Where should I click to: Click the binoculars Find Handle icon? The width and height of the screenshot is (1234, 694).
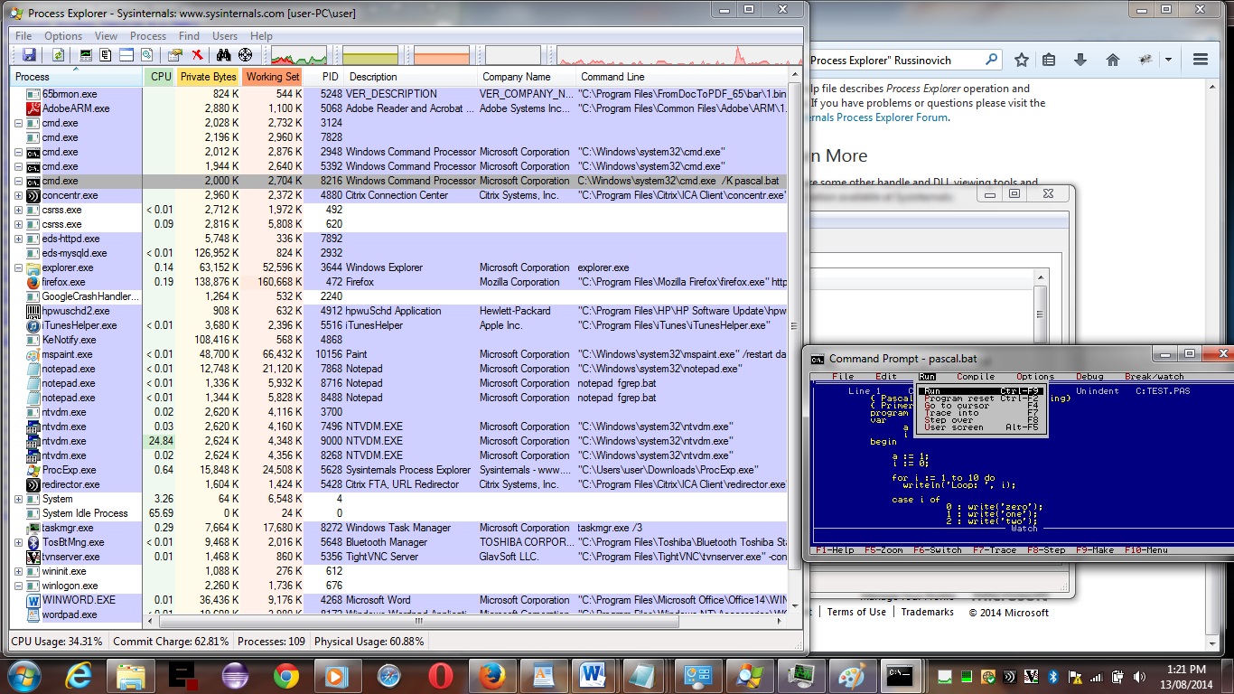pos(223,55)
